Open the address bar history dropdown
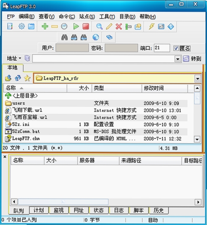This screenshot has height=225, width=207. (178, 59)
